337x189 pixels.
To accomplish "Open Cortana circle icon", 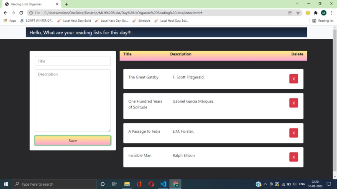I will tap(102, 184).
